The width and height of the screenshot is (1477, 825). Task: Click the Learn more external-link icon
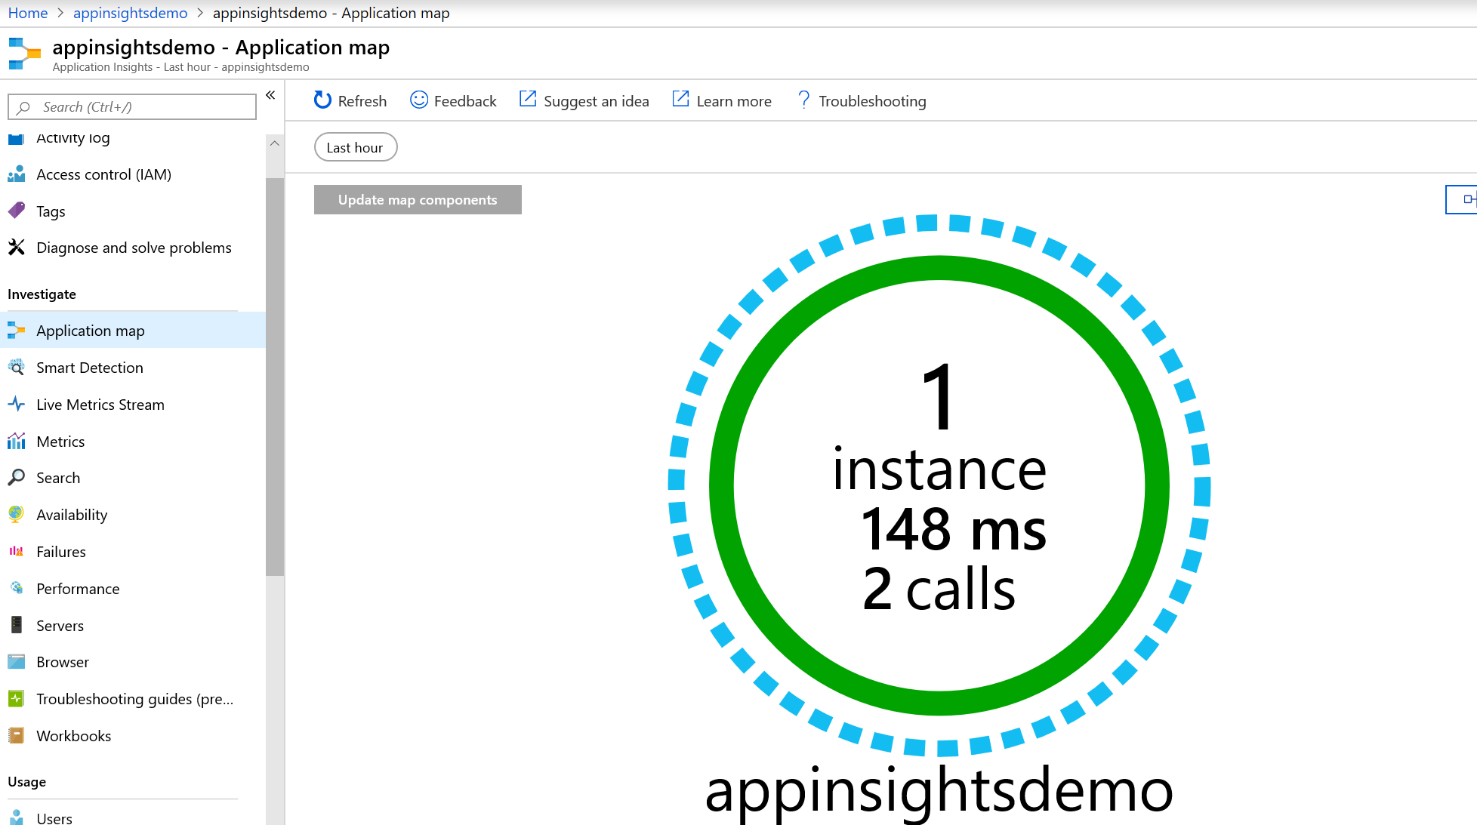pyautogui.click(x=680, y=99)
